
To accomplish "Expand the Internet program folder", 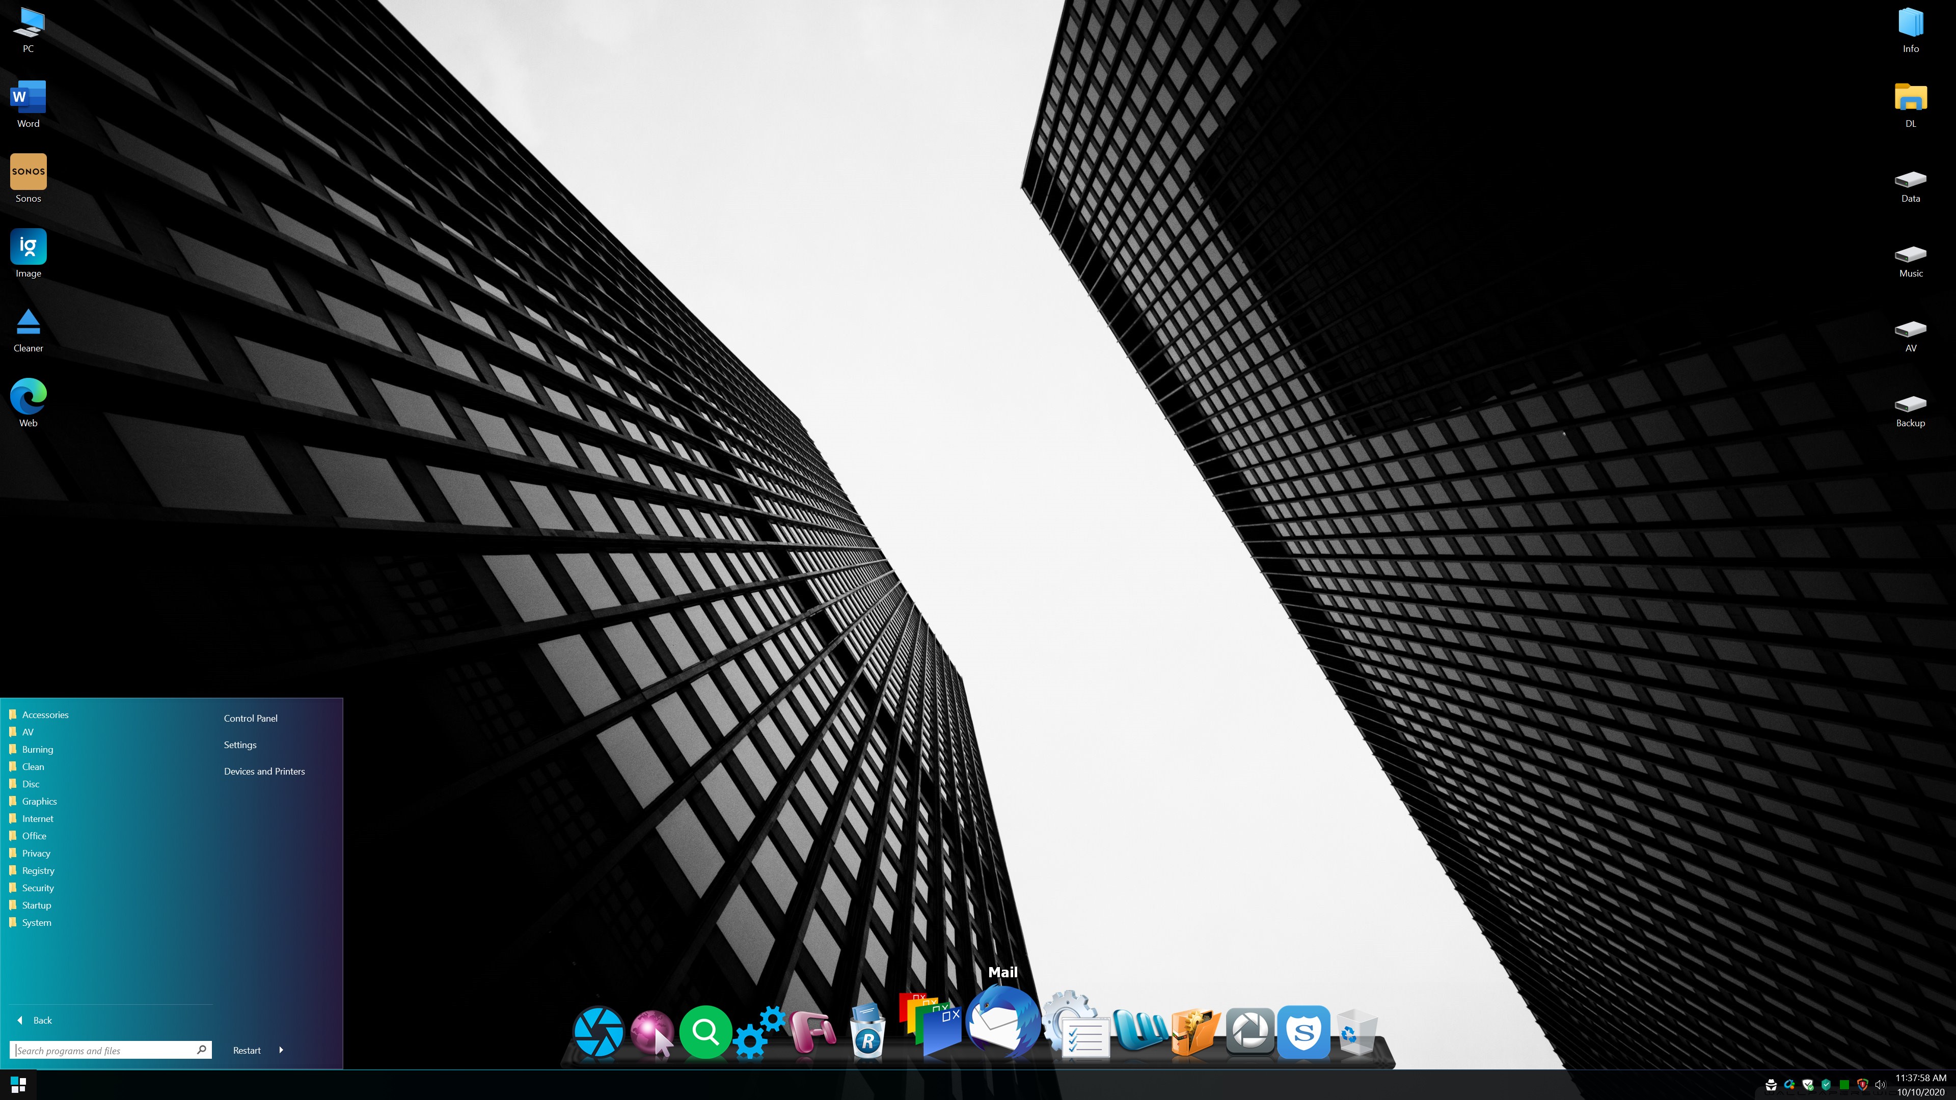I will (x=37, y=818).
